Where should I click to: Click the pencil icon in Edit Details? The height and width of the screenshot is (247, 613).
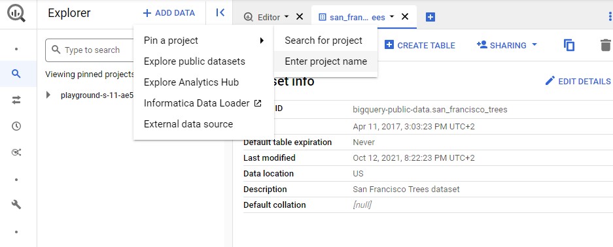coord(550,81)
